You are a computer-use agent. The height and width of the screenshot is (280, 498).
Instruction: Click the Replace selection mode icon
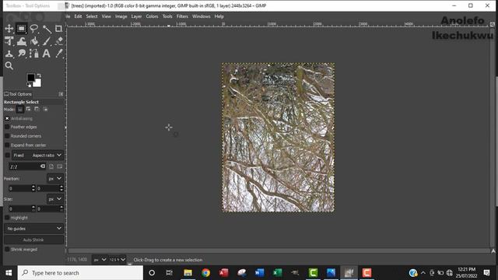[x=20, y=109]
